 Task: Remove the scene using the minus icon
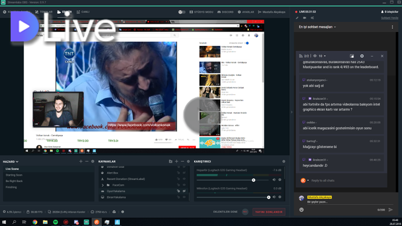click(x=87, y=161)
